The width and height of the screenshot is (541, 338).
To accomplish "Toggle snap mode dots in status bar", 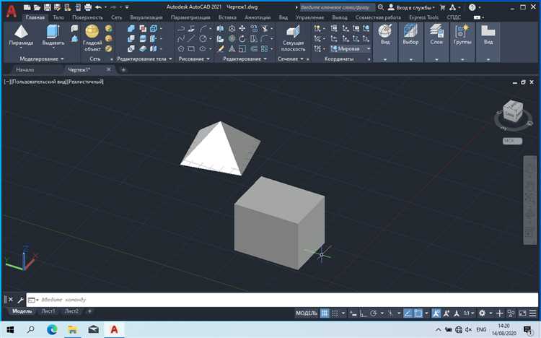I will 335,313.
